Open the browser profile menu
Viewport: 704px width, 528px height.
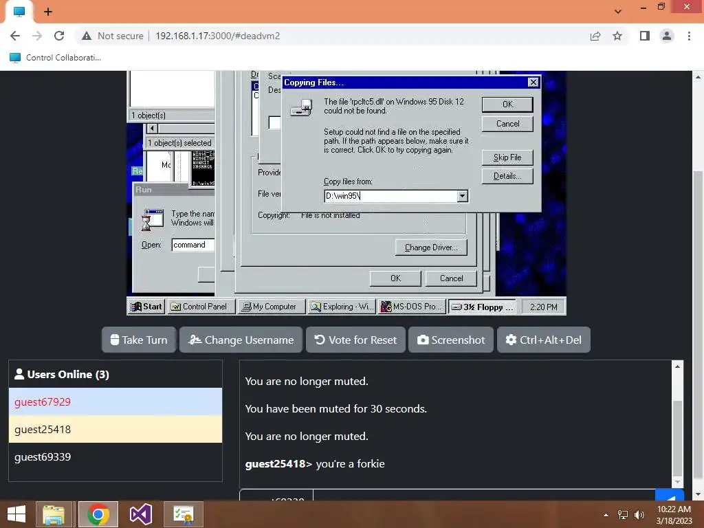[x=667, y=36]
